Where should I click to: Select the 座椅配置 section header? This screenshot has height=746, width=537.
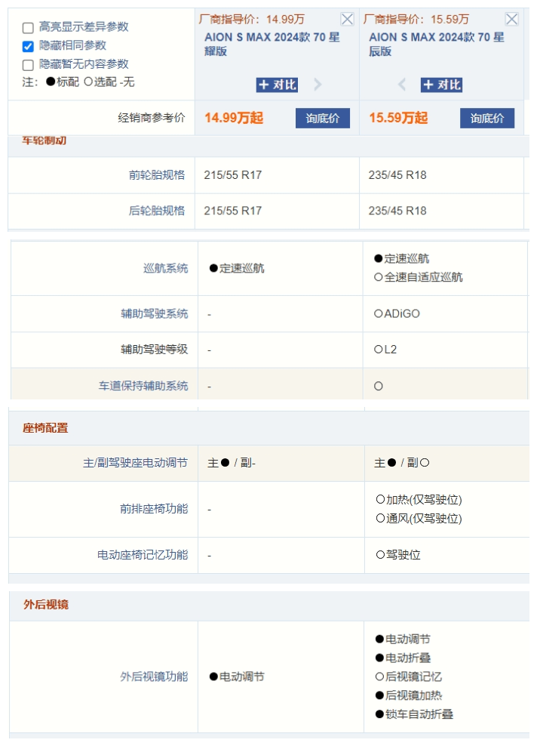[x=45, y=428]
